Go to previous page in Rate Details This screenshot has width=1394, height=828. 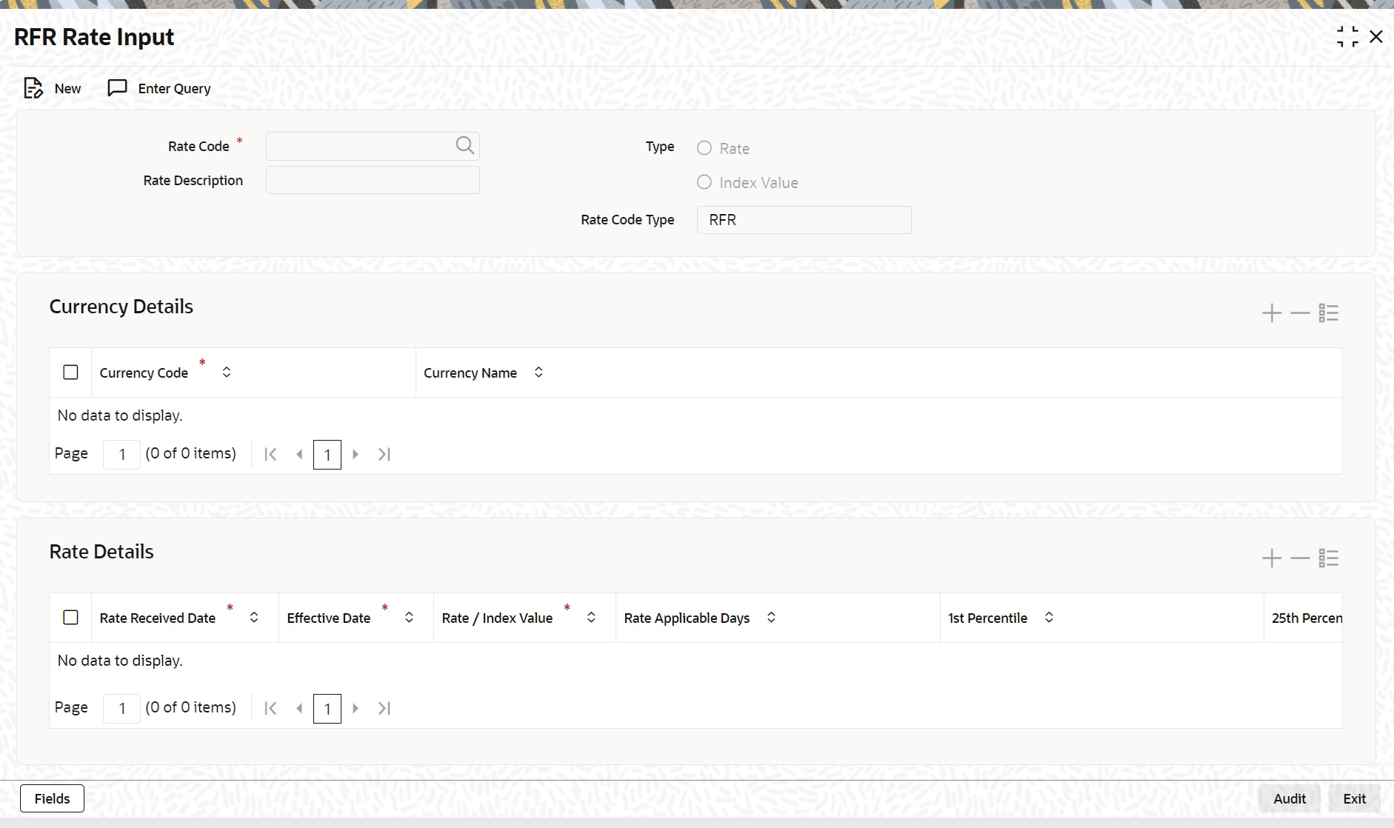299,708
